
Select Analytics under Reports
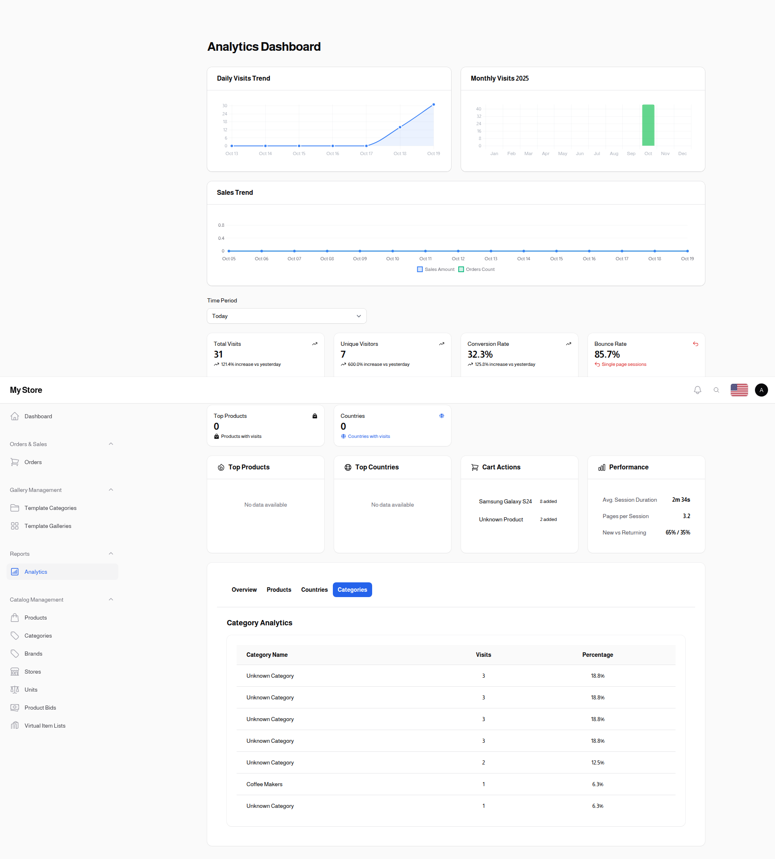point(36,572)
